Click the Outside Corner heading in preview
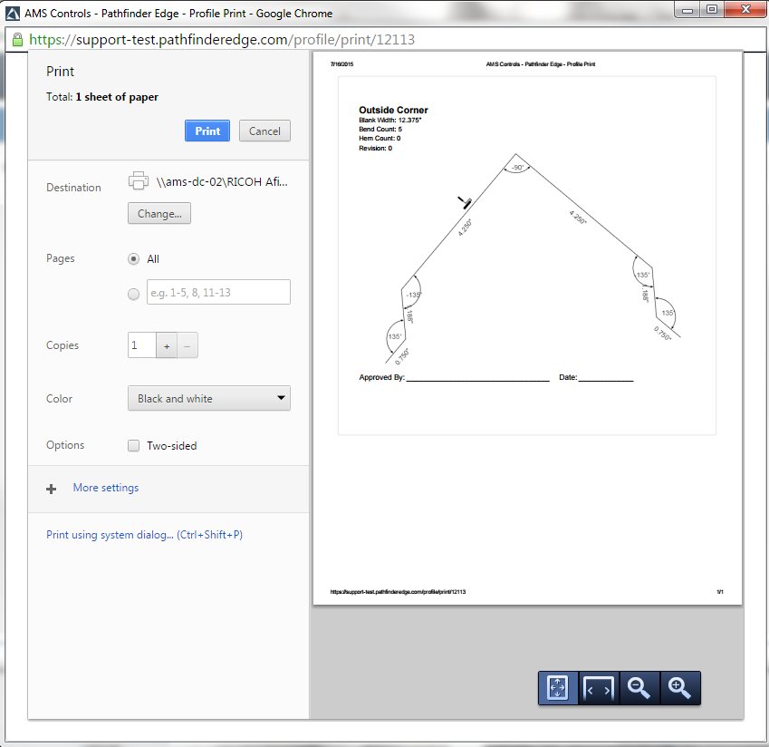This screenshot has width=769, height=747. (393, 110)
